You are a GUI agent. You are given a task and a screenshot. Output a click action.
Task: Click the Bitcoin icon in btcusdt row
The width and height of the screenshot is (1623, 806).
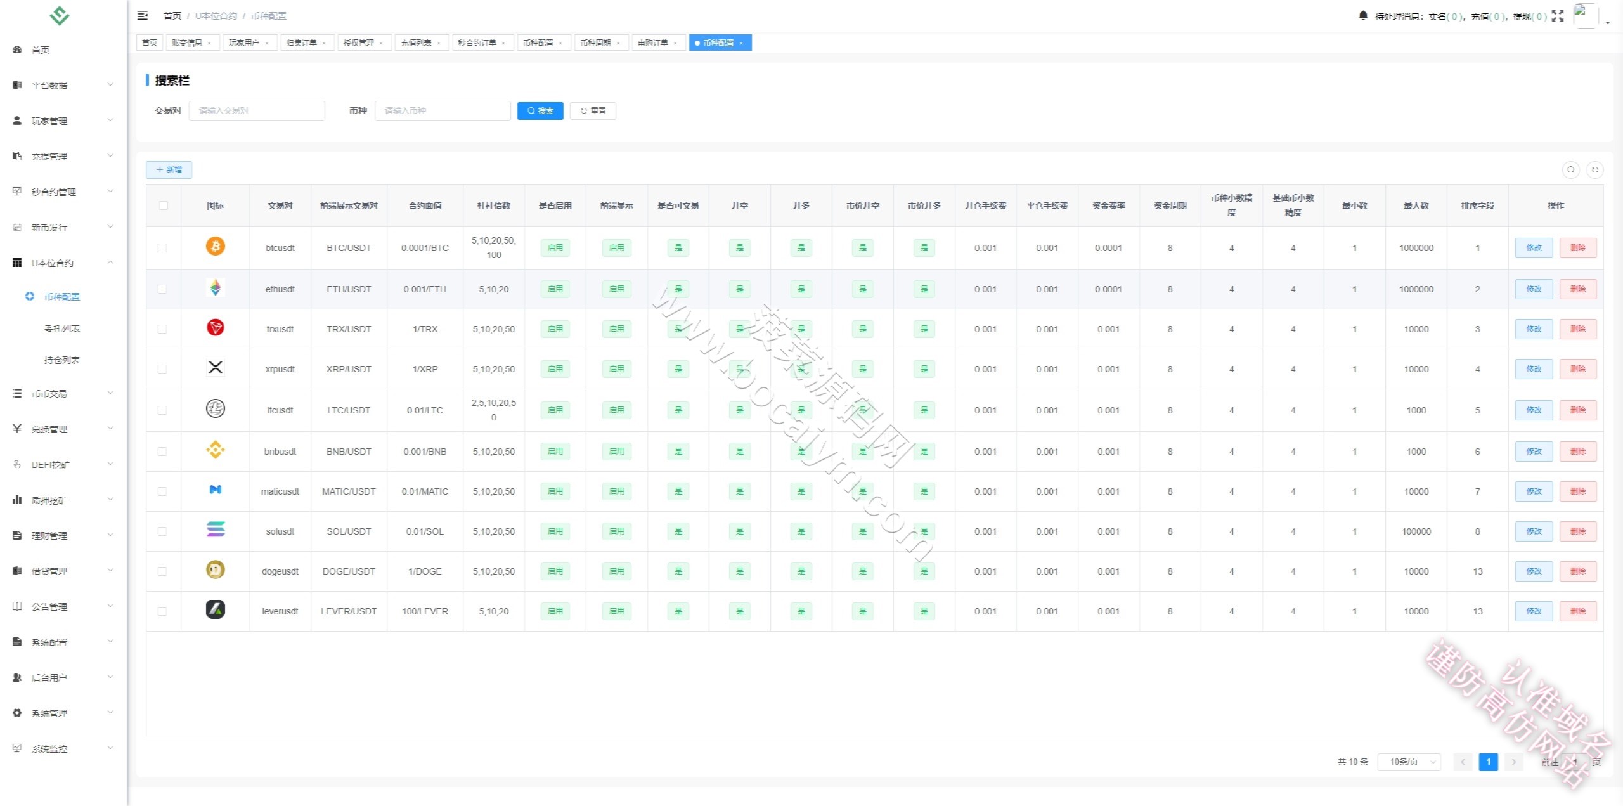point(216,246)
